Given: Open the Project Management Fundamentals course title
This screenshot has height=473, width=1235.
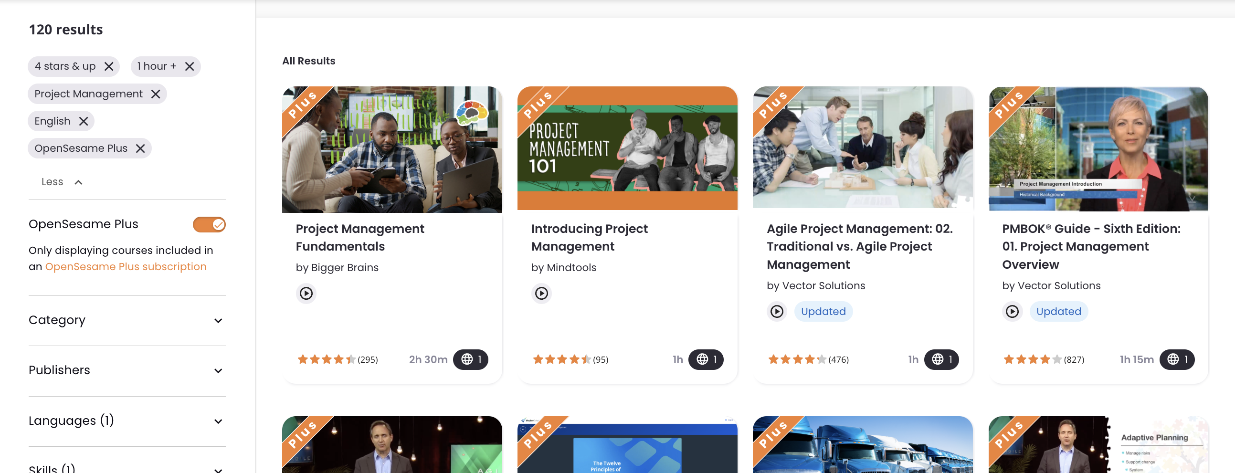Looking at the screenshot, I should (359, 237).
